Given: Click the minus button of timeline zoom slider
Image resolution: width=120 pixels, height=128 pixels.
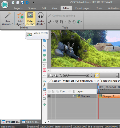Looking at the screenshot, I should coord(65,75).
